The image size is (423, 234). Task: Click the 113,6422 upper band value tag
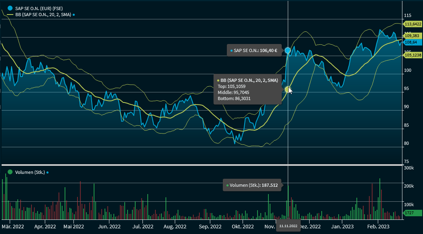413,24
